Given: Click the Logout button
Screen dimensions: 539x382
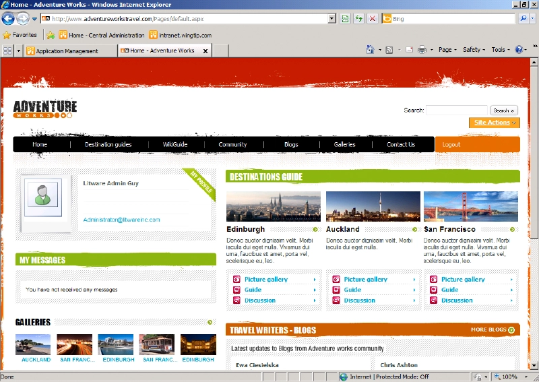Looking at the screenshot, I should point(451,144).
